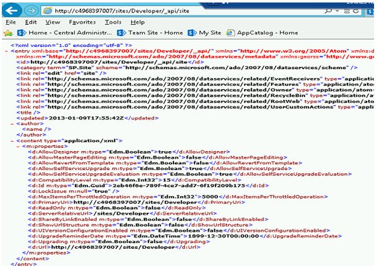Collapse the entry XML node
379x266 pixels.
7,51
